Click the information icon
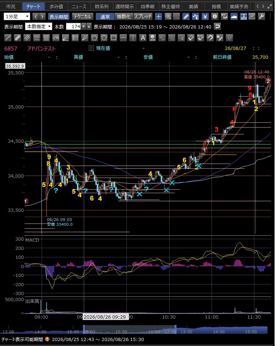 (215, 16)
